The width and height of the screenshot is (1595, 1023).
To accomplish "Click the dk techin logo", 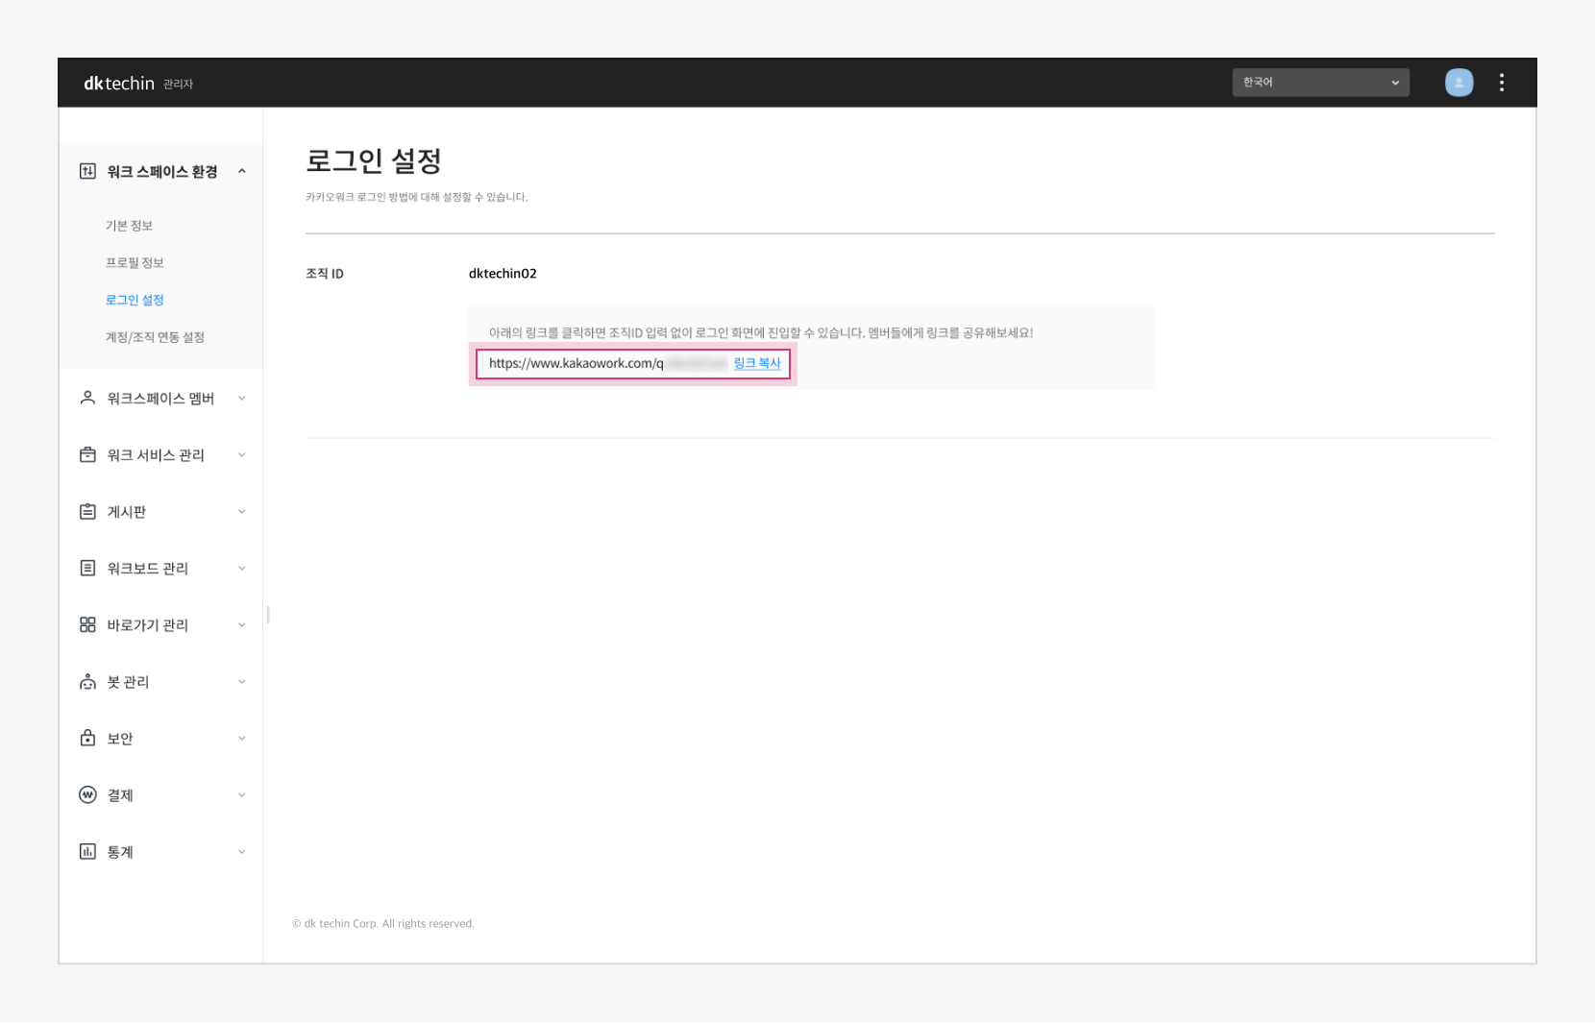I will (x=119, y=84).
